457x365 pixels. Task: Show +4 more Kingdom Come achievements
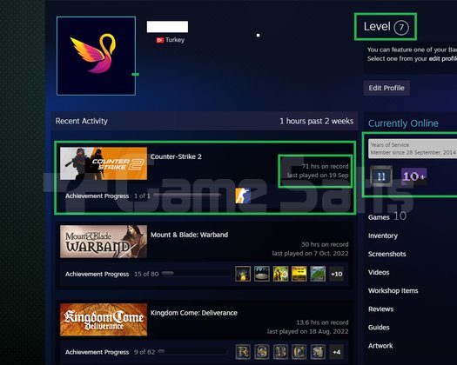(336, 352)
